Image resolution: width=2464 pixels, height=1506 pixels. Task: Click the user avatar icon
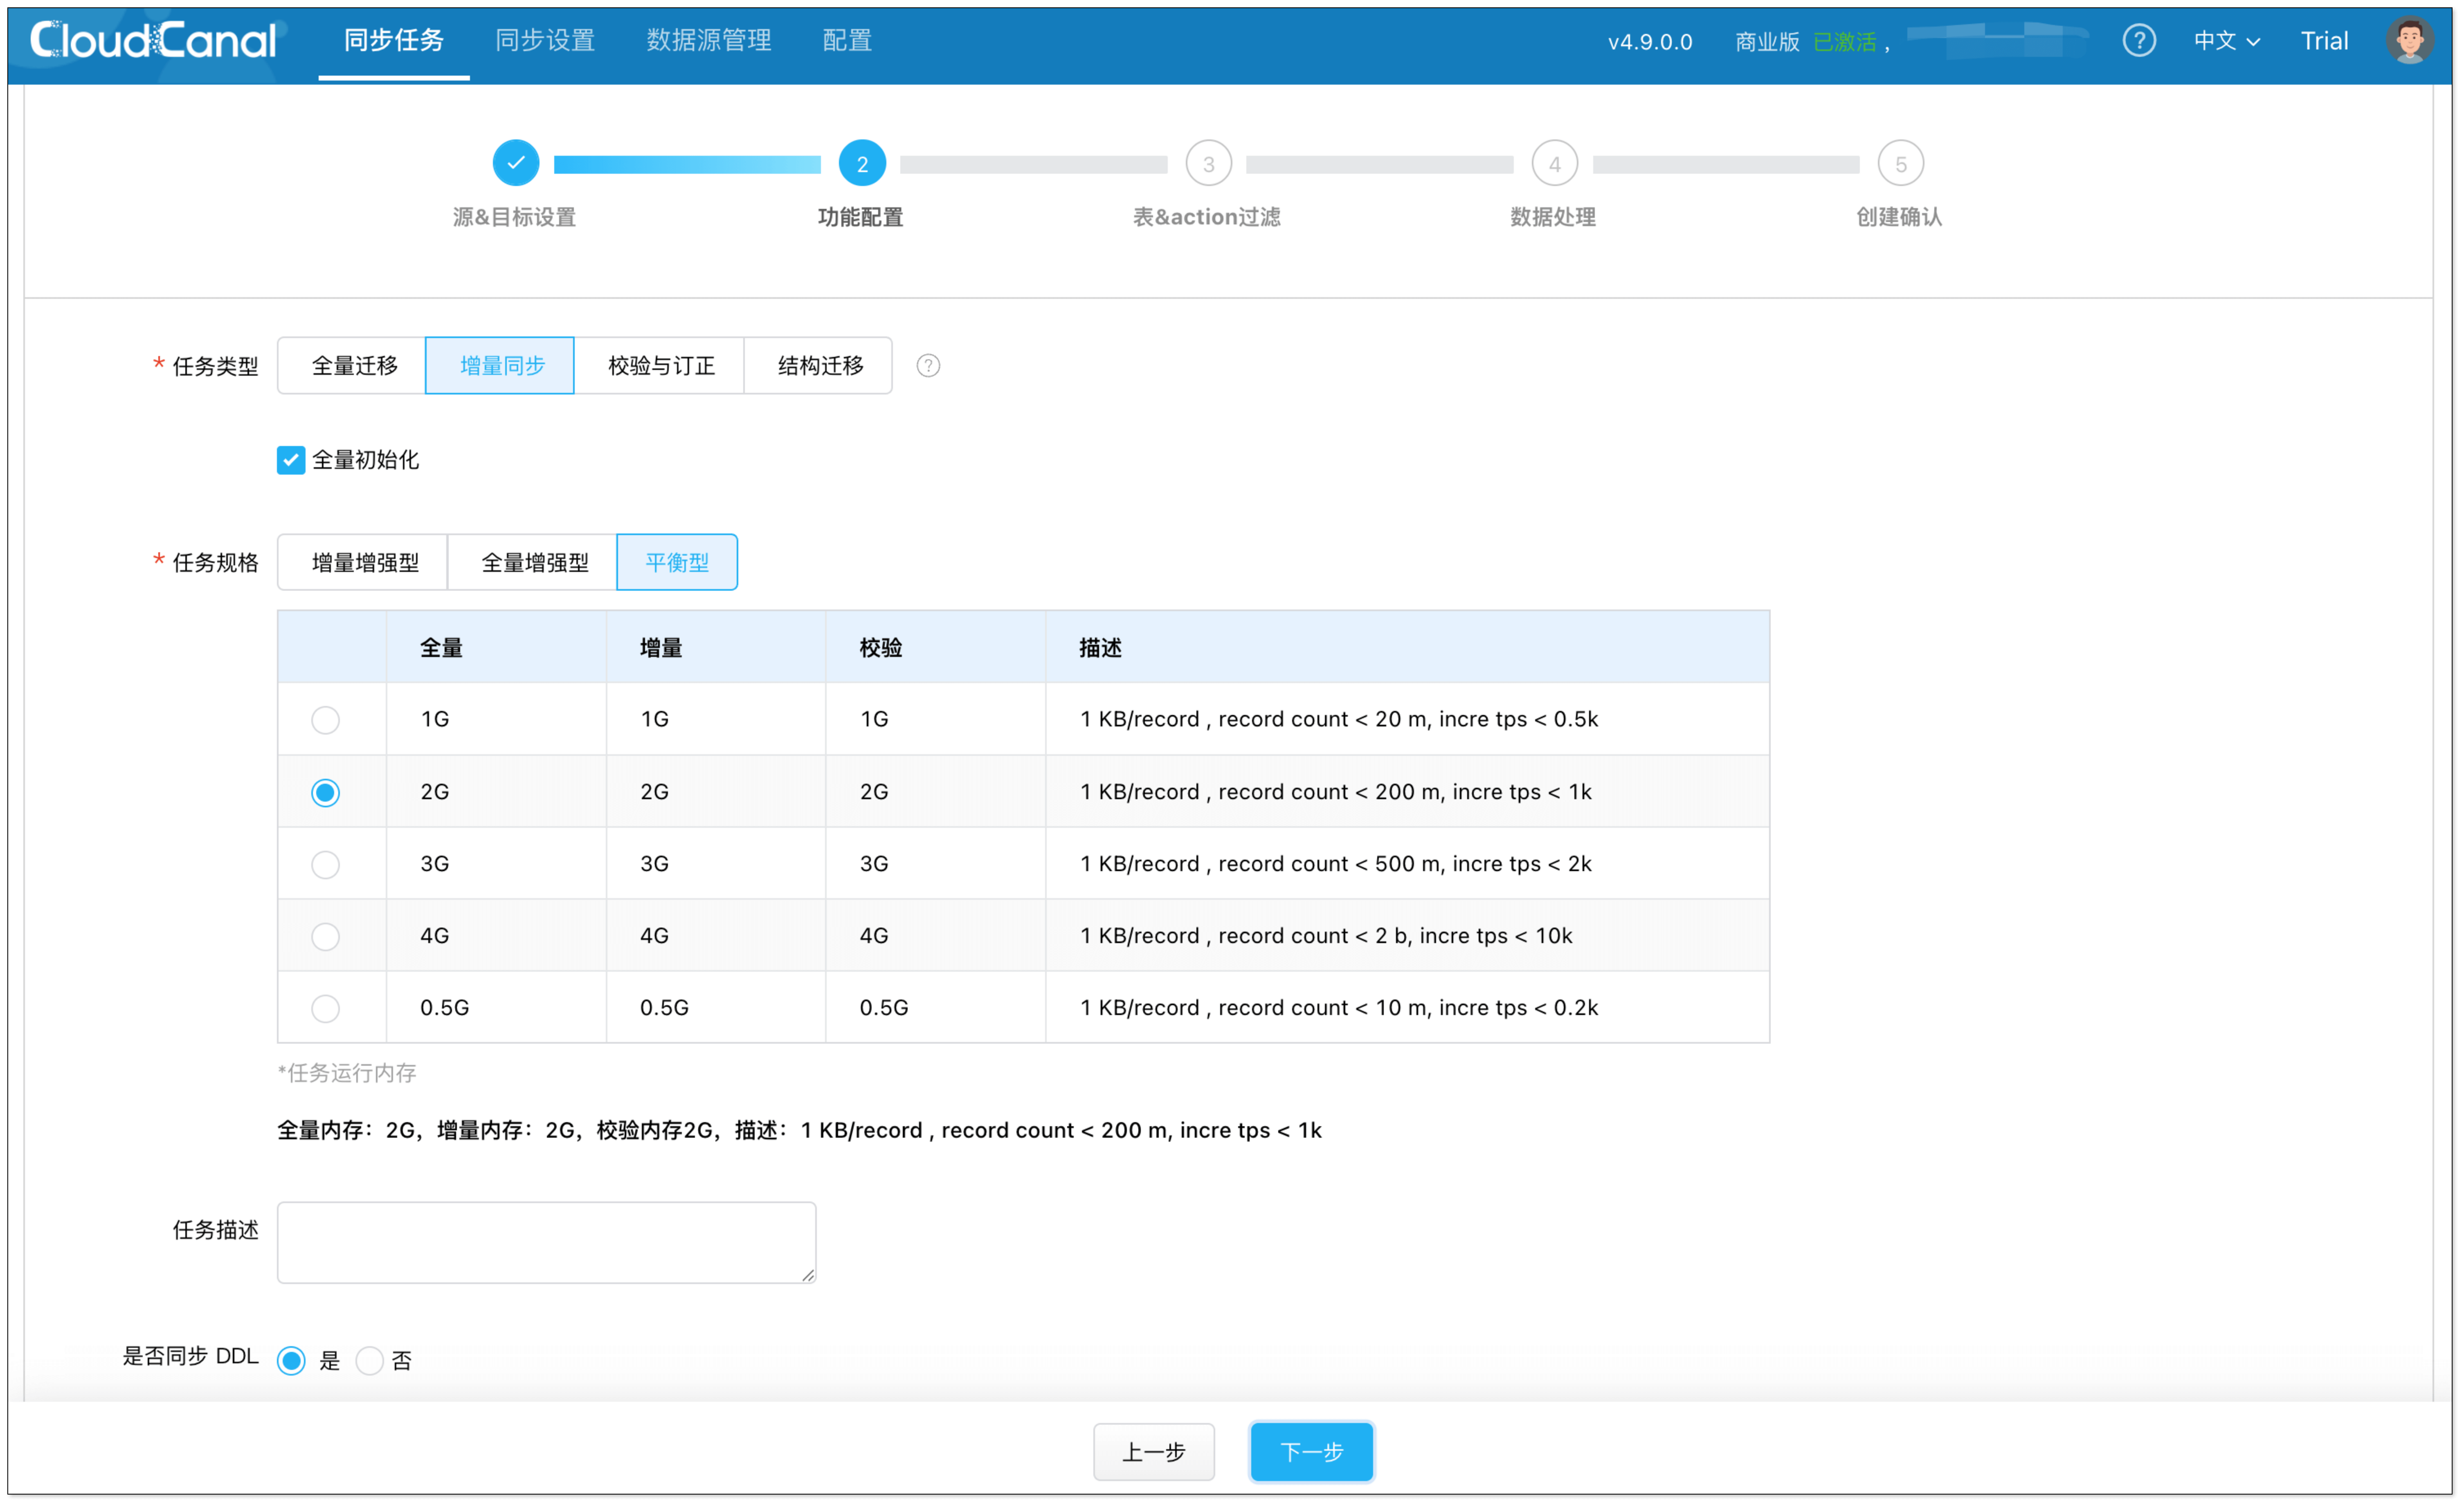(2409, 41)
